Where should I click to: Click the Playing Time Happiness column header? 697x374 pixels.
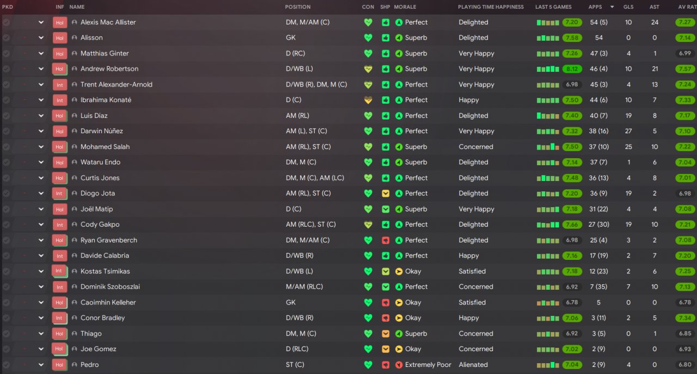[491, 7]
